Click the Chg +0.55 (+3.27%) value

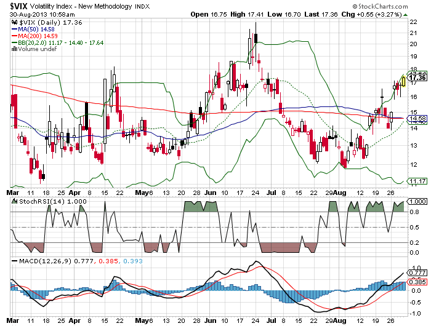click(372, 14)
